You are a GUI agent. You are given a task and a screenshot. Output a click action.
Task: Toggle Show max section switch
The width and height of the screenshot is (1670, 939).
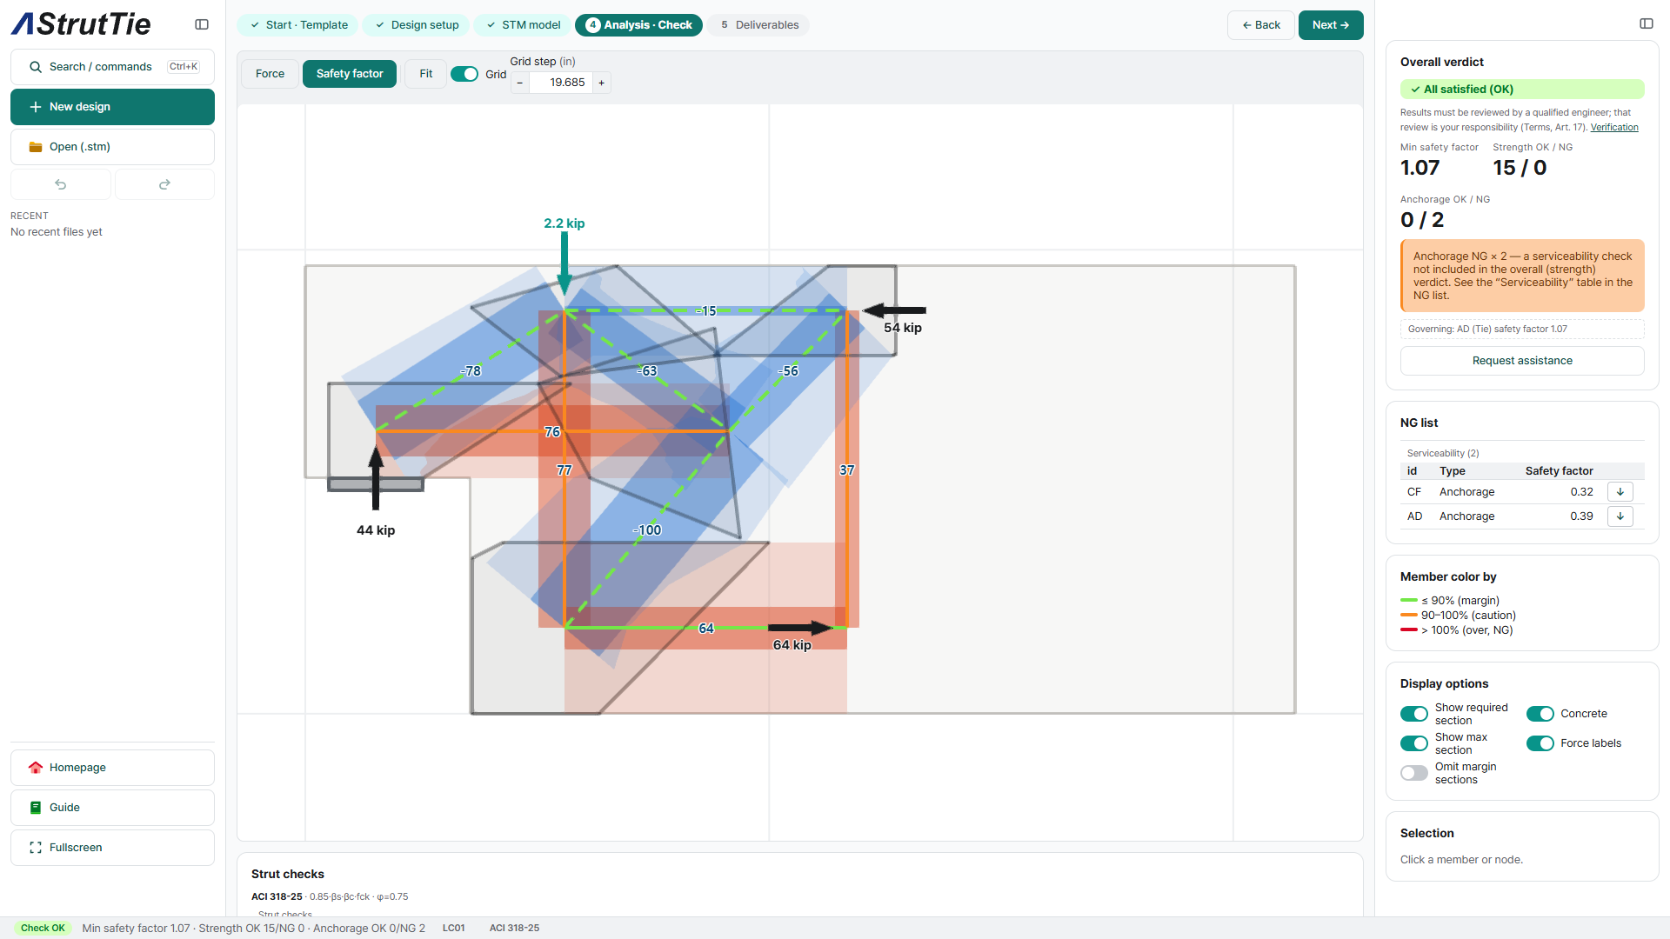pyautogui.click(x=1414, y=743)
